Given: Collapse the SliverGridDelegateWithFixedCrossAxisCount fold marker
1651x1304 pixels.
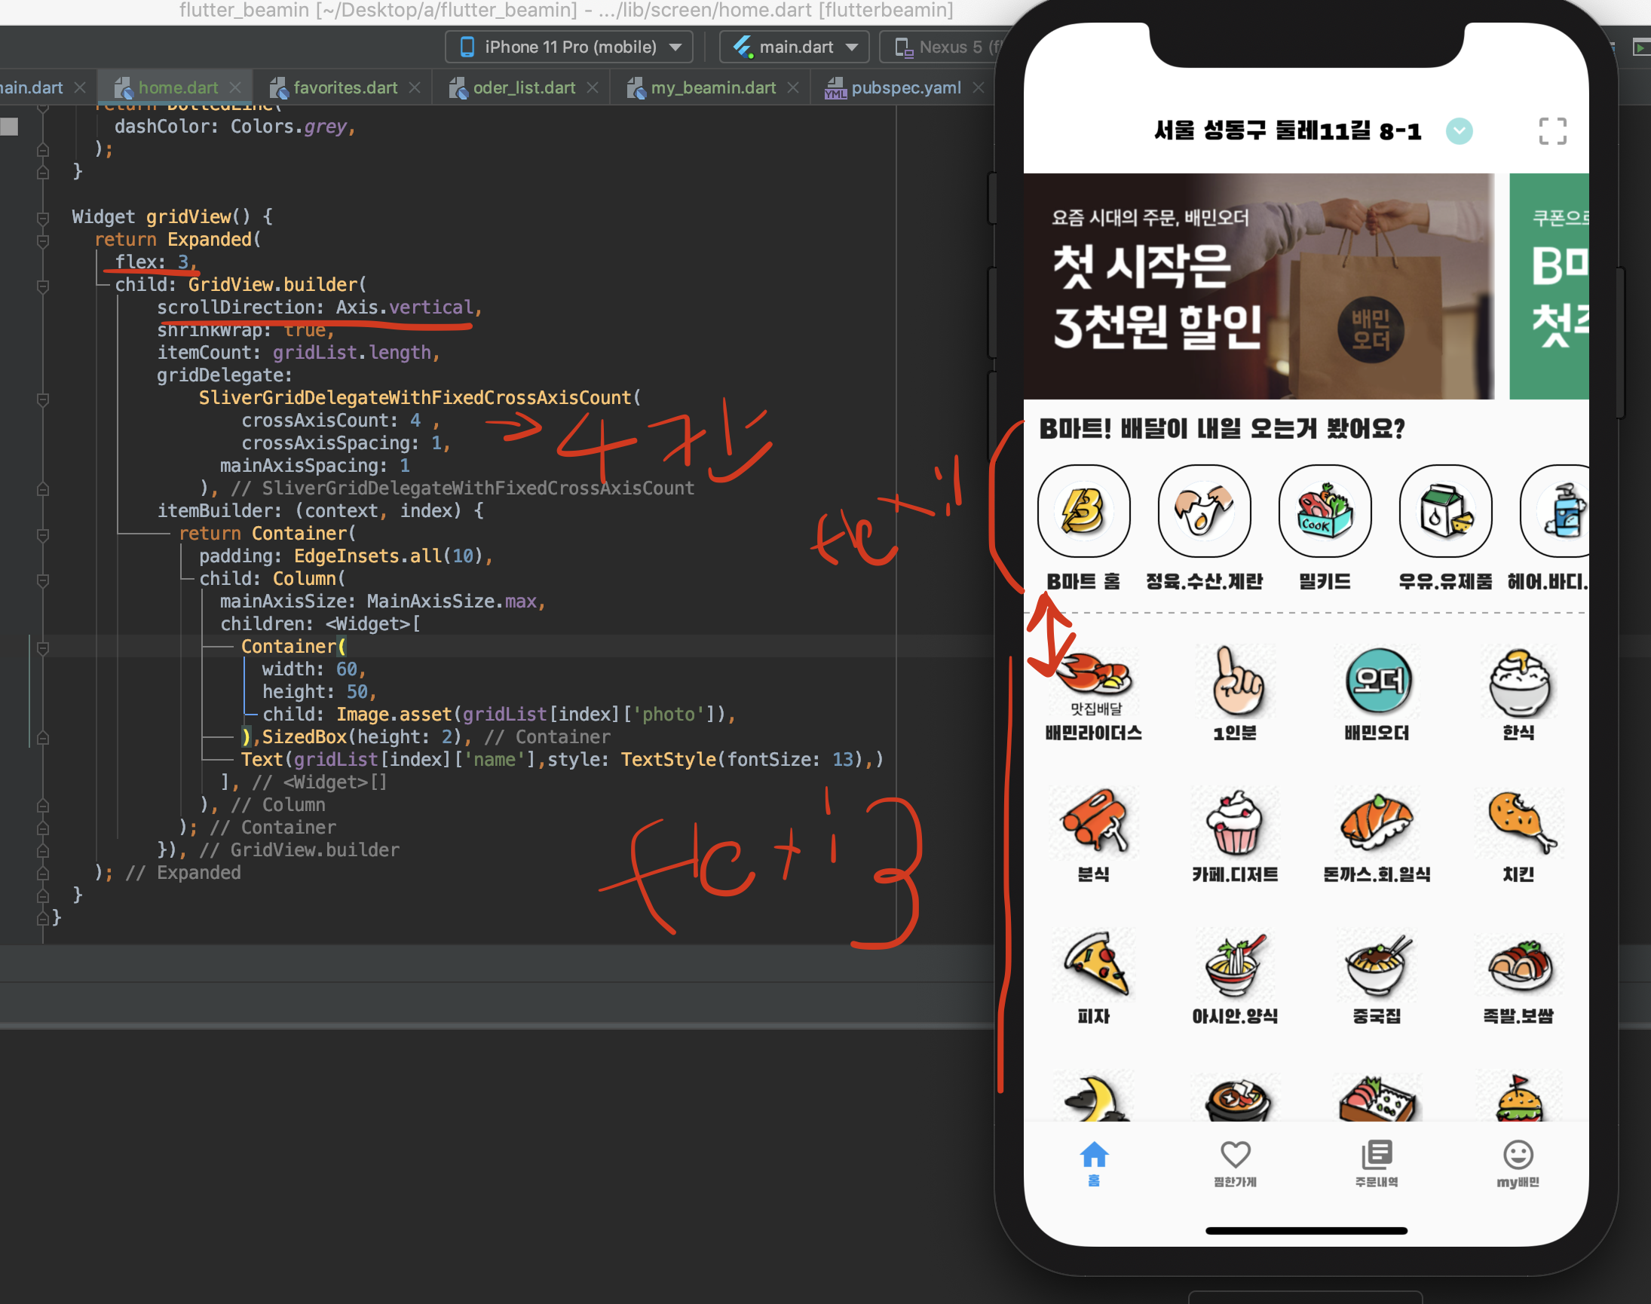Looking at the screenshot, I should (x=43, y=399).
